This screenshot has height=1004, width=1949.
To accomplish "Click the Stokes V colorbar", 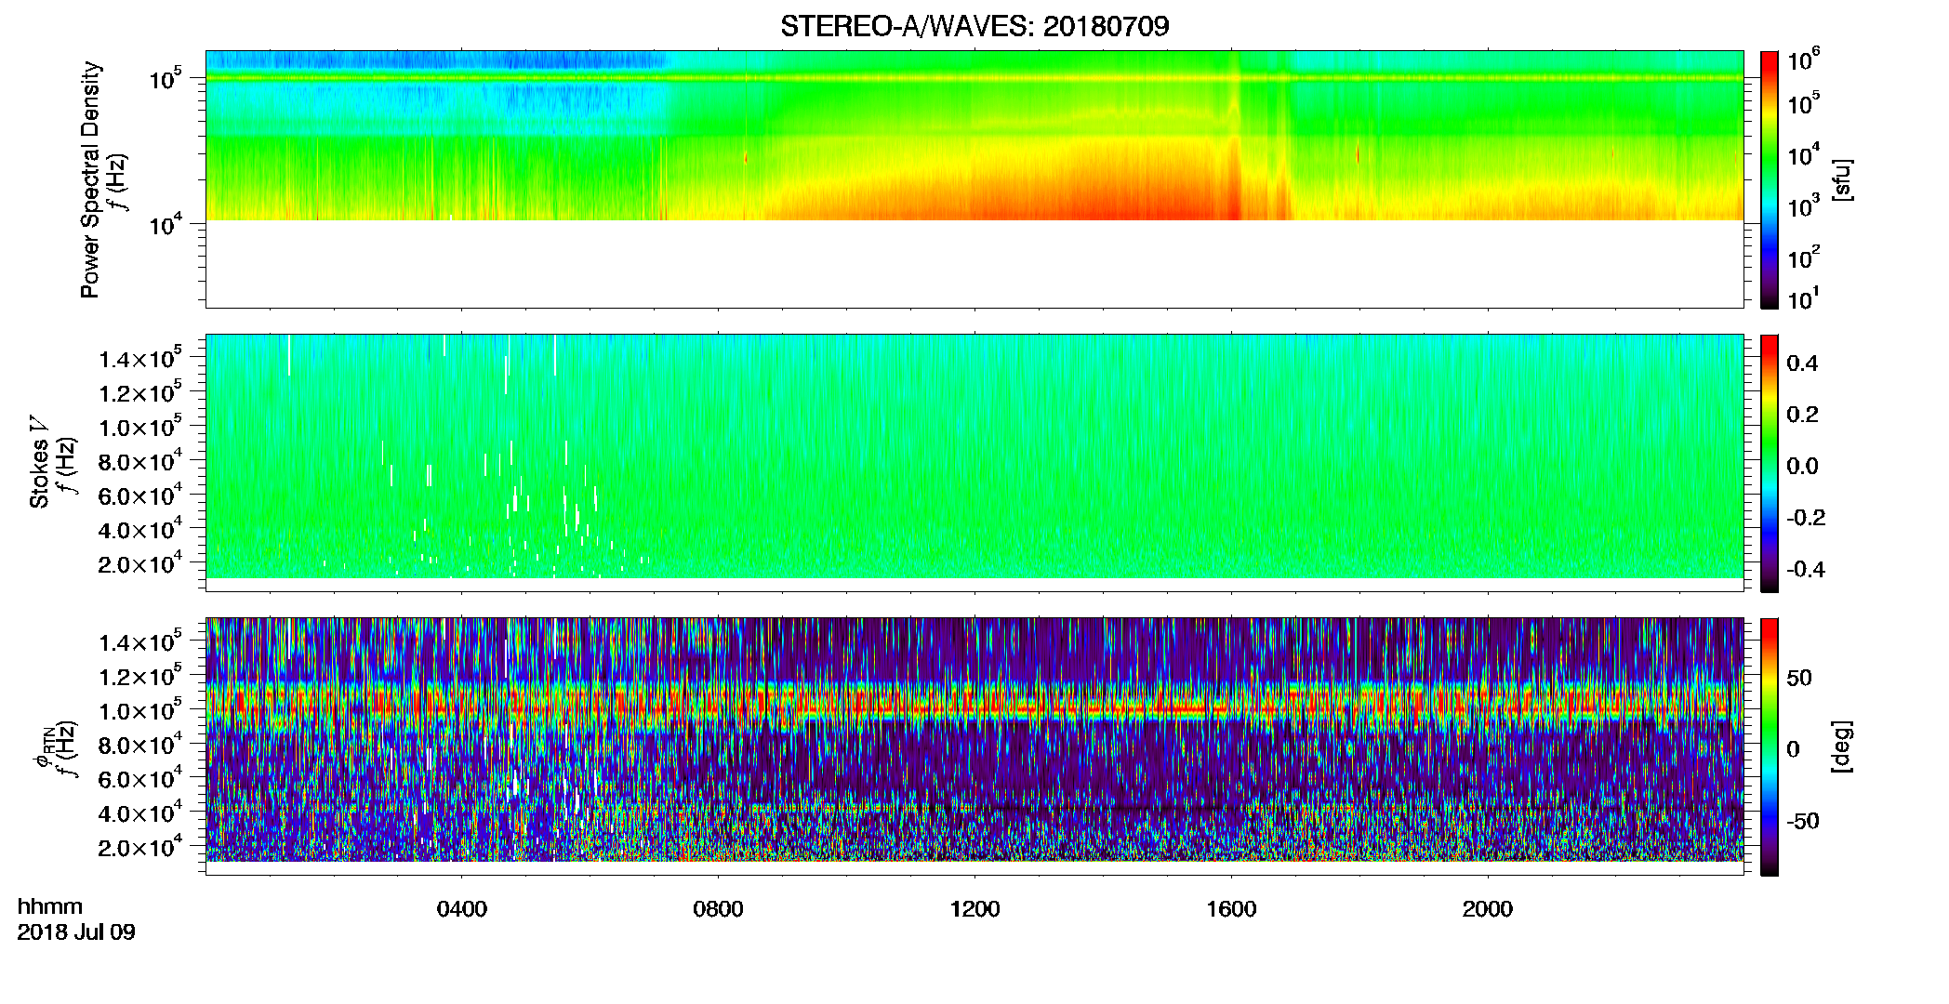I will tap(1770, 463).
